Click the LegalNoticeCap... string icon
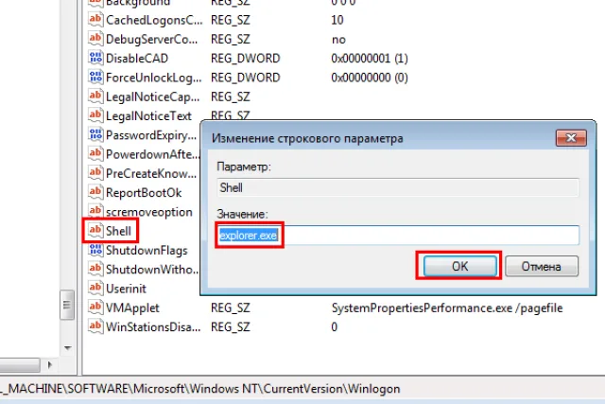Viewport: 605px width, 404px height. point(95,97)
